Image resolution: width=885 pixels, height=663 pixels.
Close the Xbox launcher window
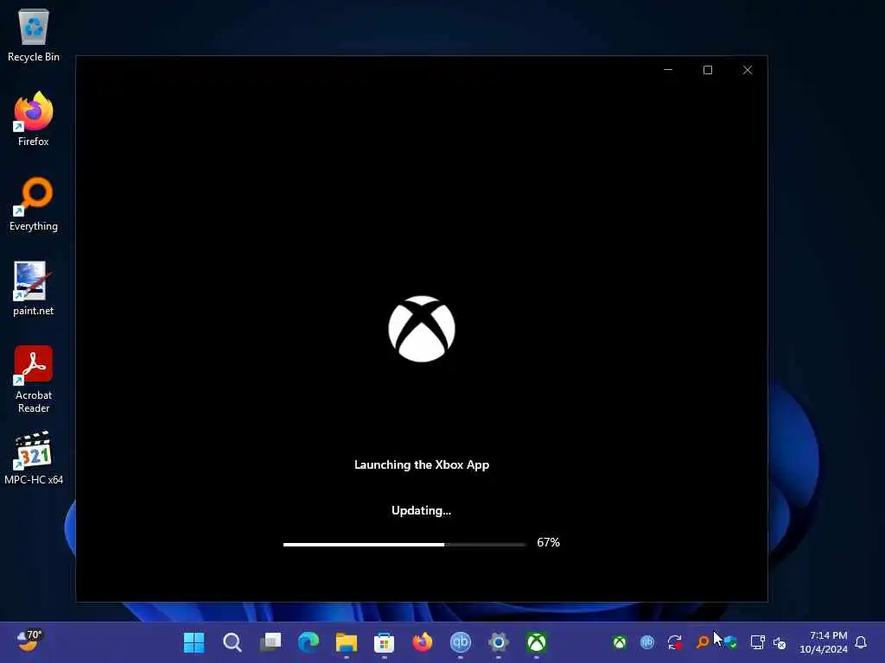pos(748,70)
